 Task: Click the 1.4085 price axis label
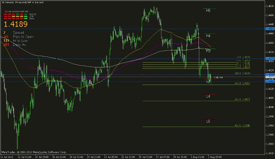270,98
